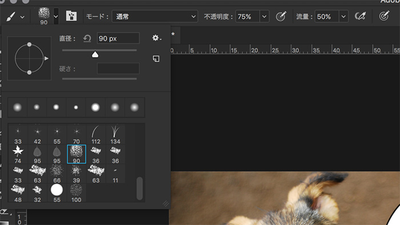Toggle pressure for opacity icon
The image size is (400, 225).
coord(281,17)
